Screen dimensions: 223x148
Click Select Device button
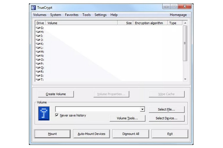click(x=167, y=118)
